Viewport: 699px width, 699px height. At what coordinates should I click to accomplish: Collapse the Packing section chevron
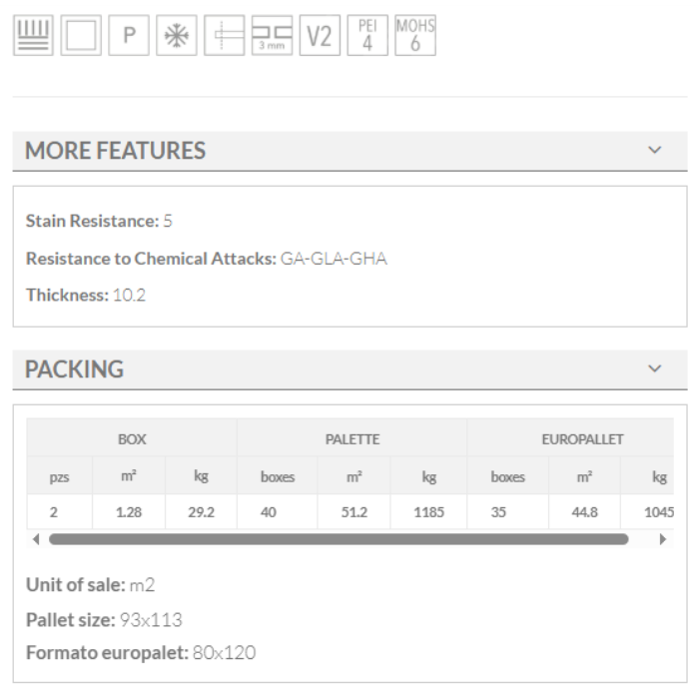(655, 368)
